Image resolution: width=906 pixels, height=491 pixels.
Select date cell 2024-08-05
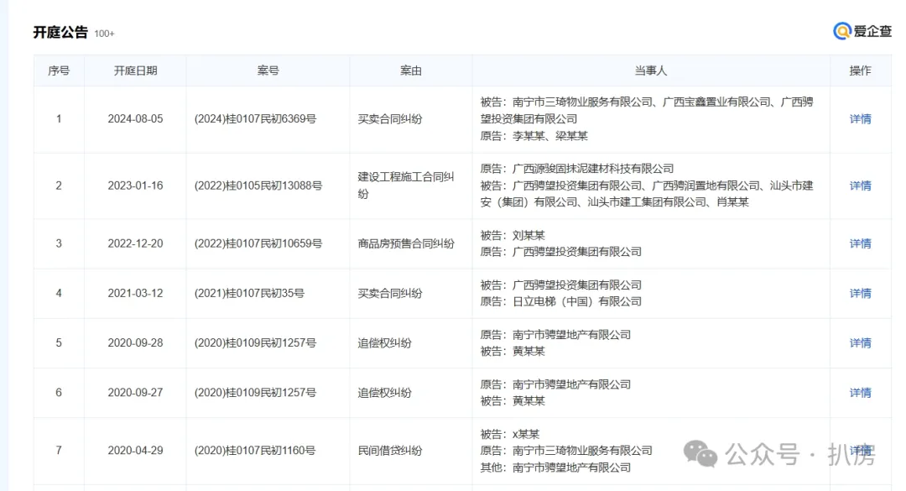point(135,118)
